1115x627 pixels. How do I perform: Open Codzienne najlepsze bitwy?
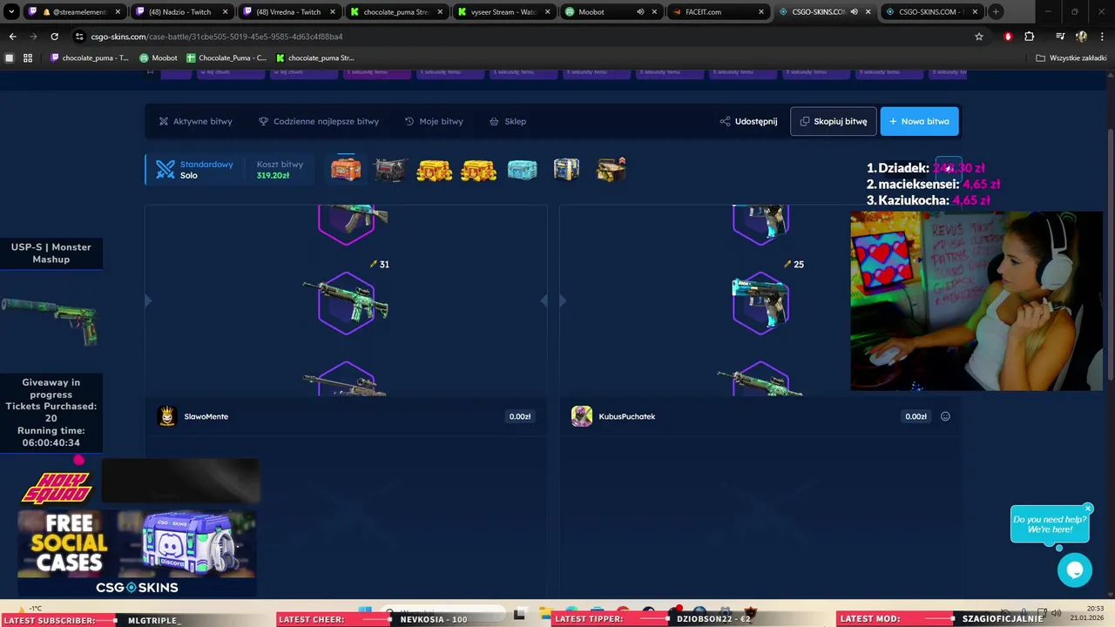tap(319, 121)
